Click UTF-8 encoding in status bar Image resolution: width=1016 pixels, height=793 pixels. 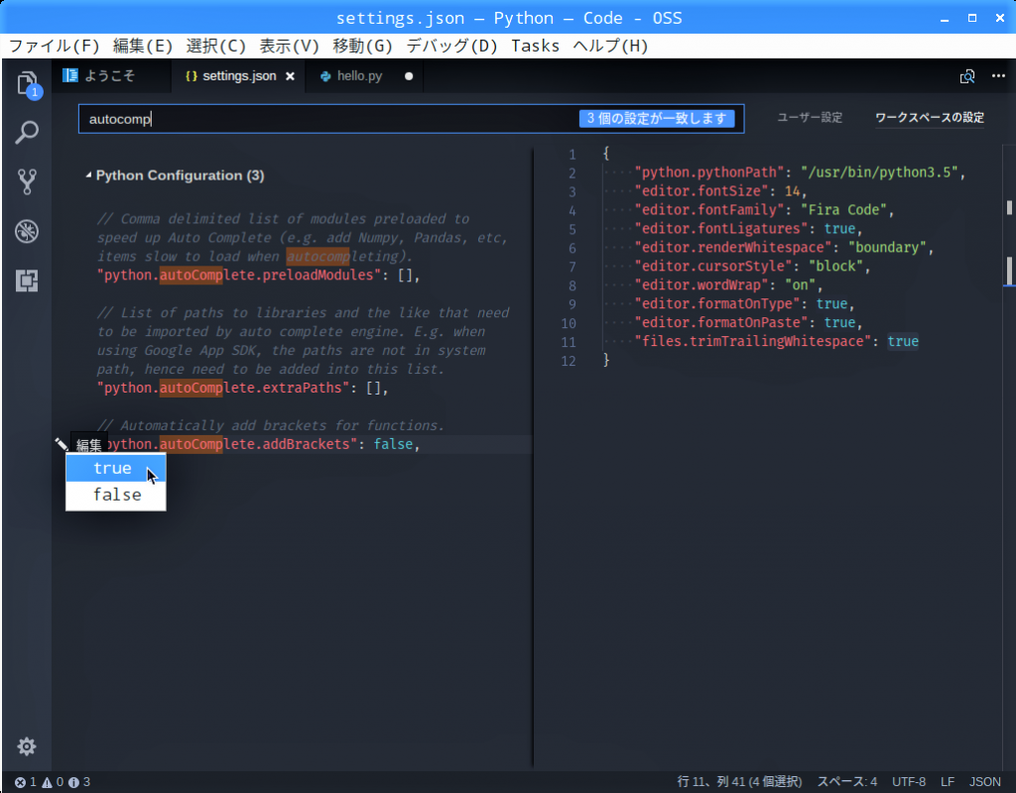909,782
